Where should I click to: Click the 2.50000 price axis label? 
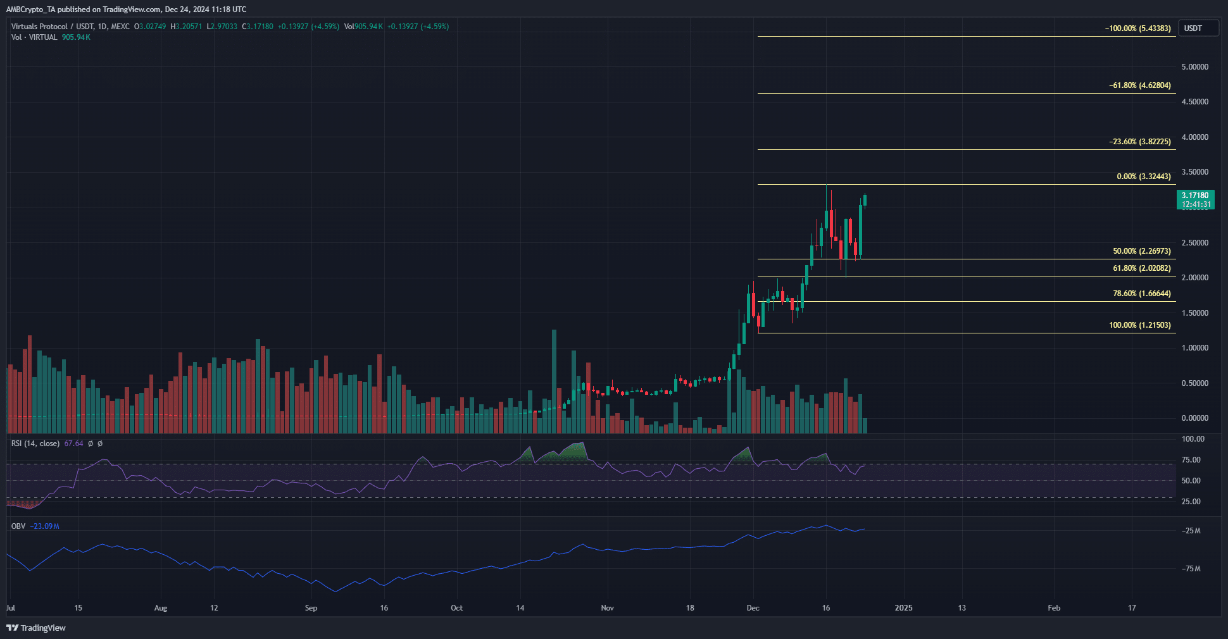[x=1195, y=243]
